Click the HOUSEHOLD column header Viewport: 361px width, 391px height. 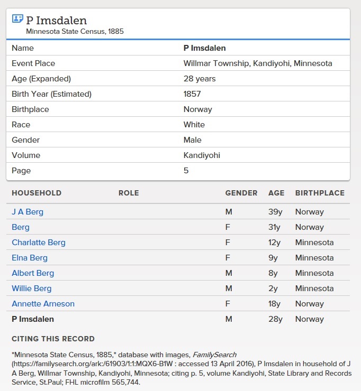coord(37,193)
